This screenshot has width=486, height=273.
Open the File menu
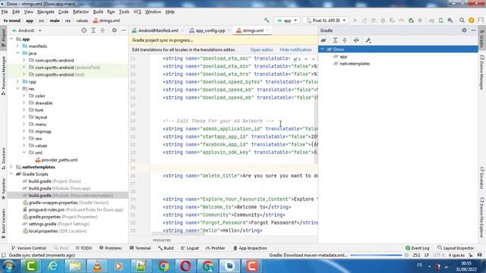pos(5,12)
